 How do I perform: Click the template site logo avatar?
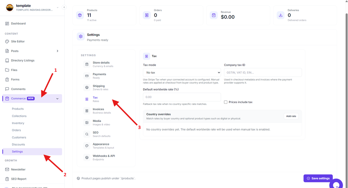pos(9,8)
